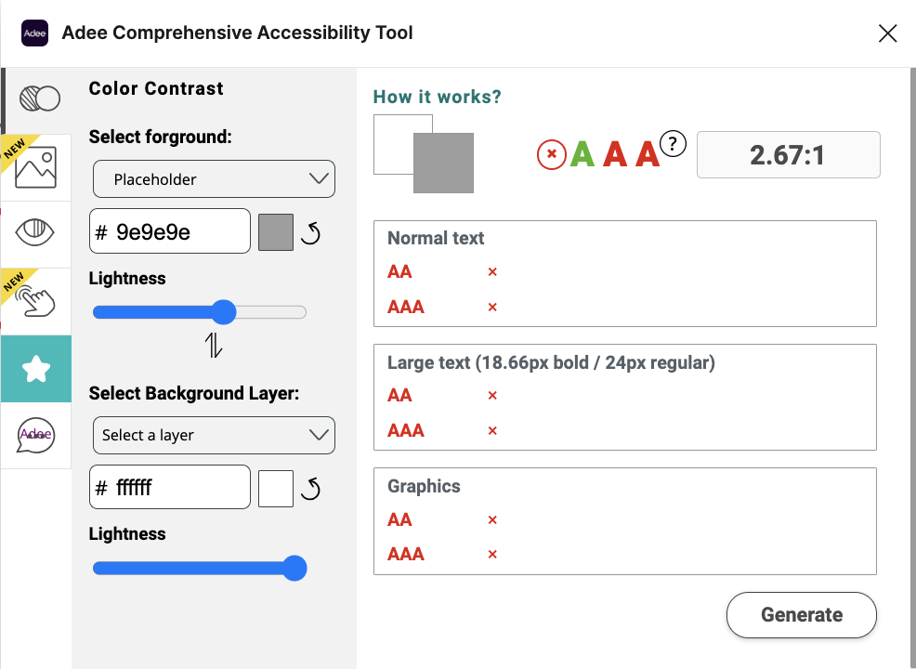The height and width of the screenshot is (669, 916).
Task: Click the Normal text AA fail mark
Action: click(x=492, y=271)
